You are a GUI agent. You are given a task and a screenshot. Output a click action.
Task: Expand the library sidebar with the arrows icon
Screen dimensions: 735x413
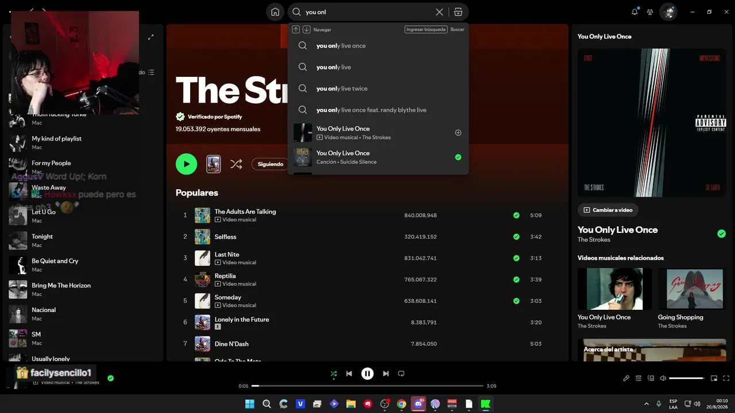[x=151, y=37]
